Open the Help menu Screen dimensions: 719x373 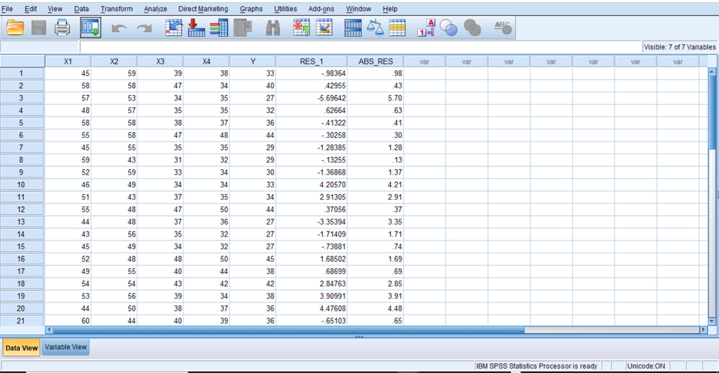click(x=389, y=9)
